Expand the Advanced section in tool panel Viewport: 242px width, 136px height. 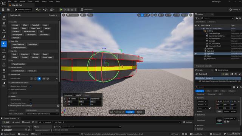point(9,93)
